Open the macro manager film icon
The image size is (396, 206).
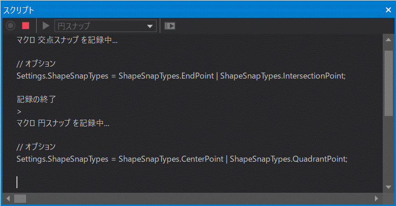[170, 26]
